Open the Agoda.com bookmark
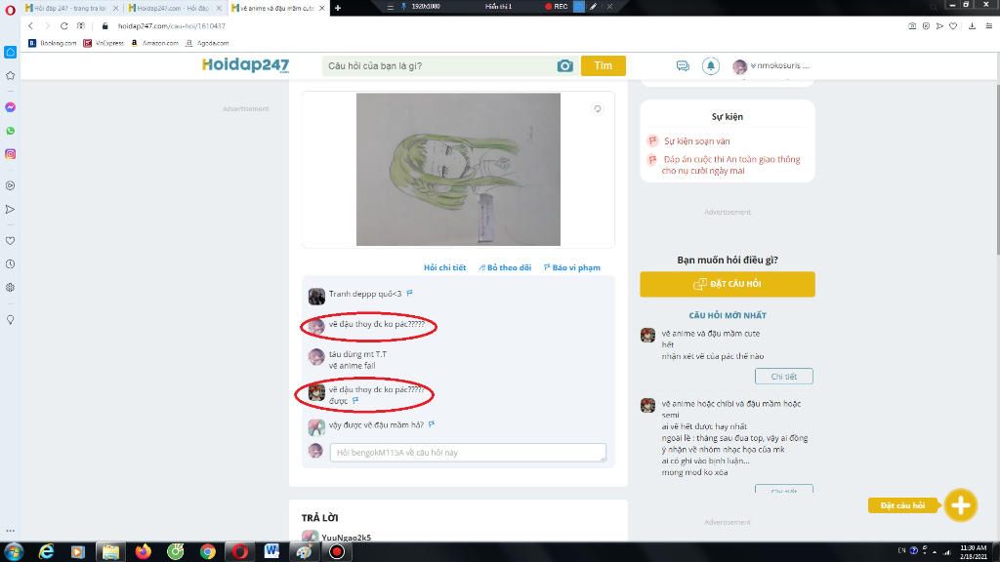This screenshot has width=1000, height=562. 207,43
